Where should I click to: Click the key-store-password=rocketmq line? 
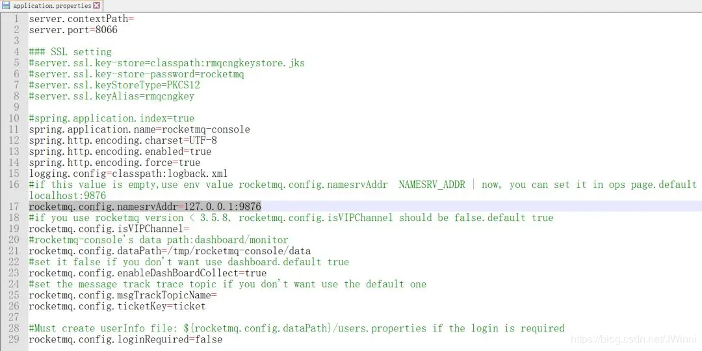click(136, 74)
